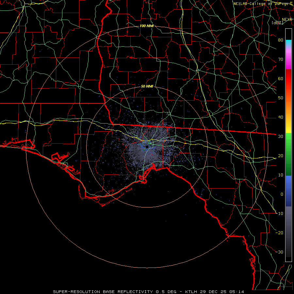Click the 70 dBZ scale value
294x294 pixels.
[x=281, y=59]
